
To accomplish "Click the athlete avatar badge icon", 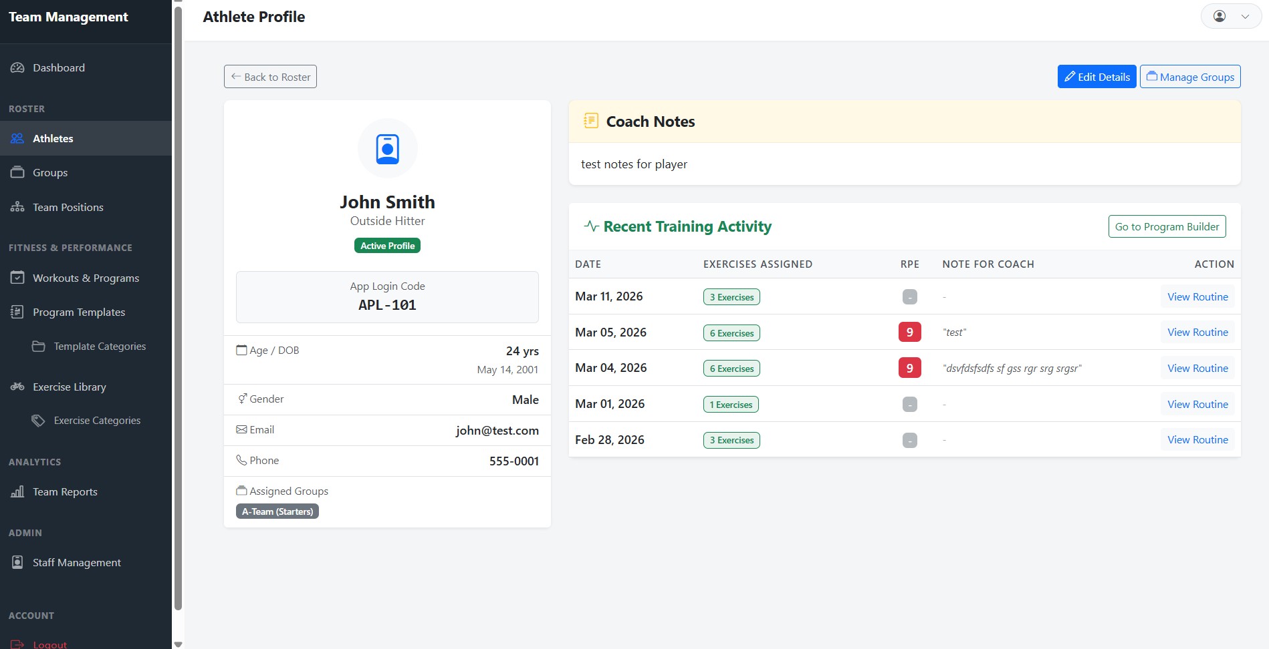I will [x=388, y=149].
